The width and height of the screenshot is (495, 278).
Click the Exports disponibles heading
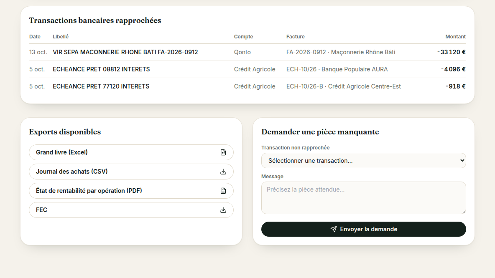[65, 132]
